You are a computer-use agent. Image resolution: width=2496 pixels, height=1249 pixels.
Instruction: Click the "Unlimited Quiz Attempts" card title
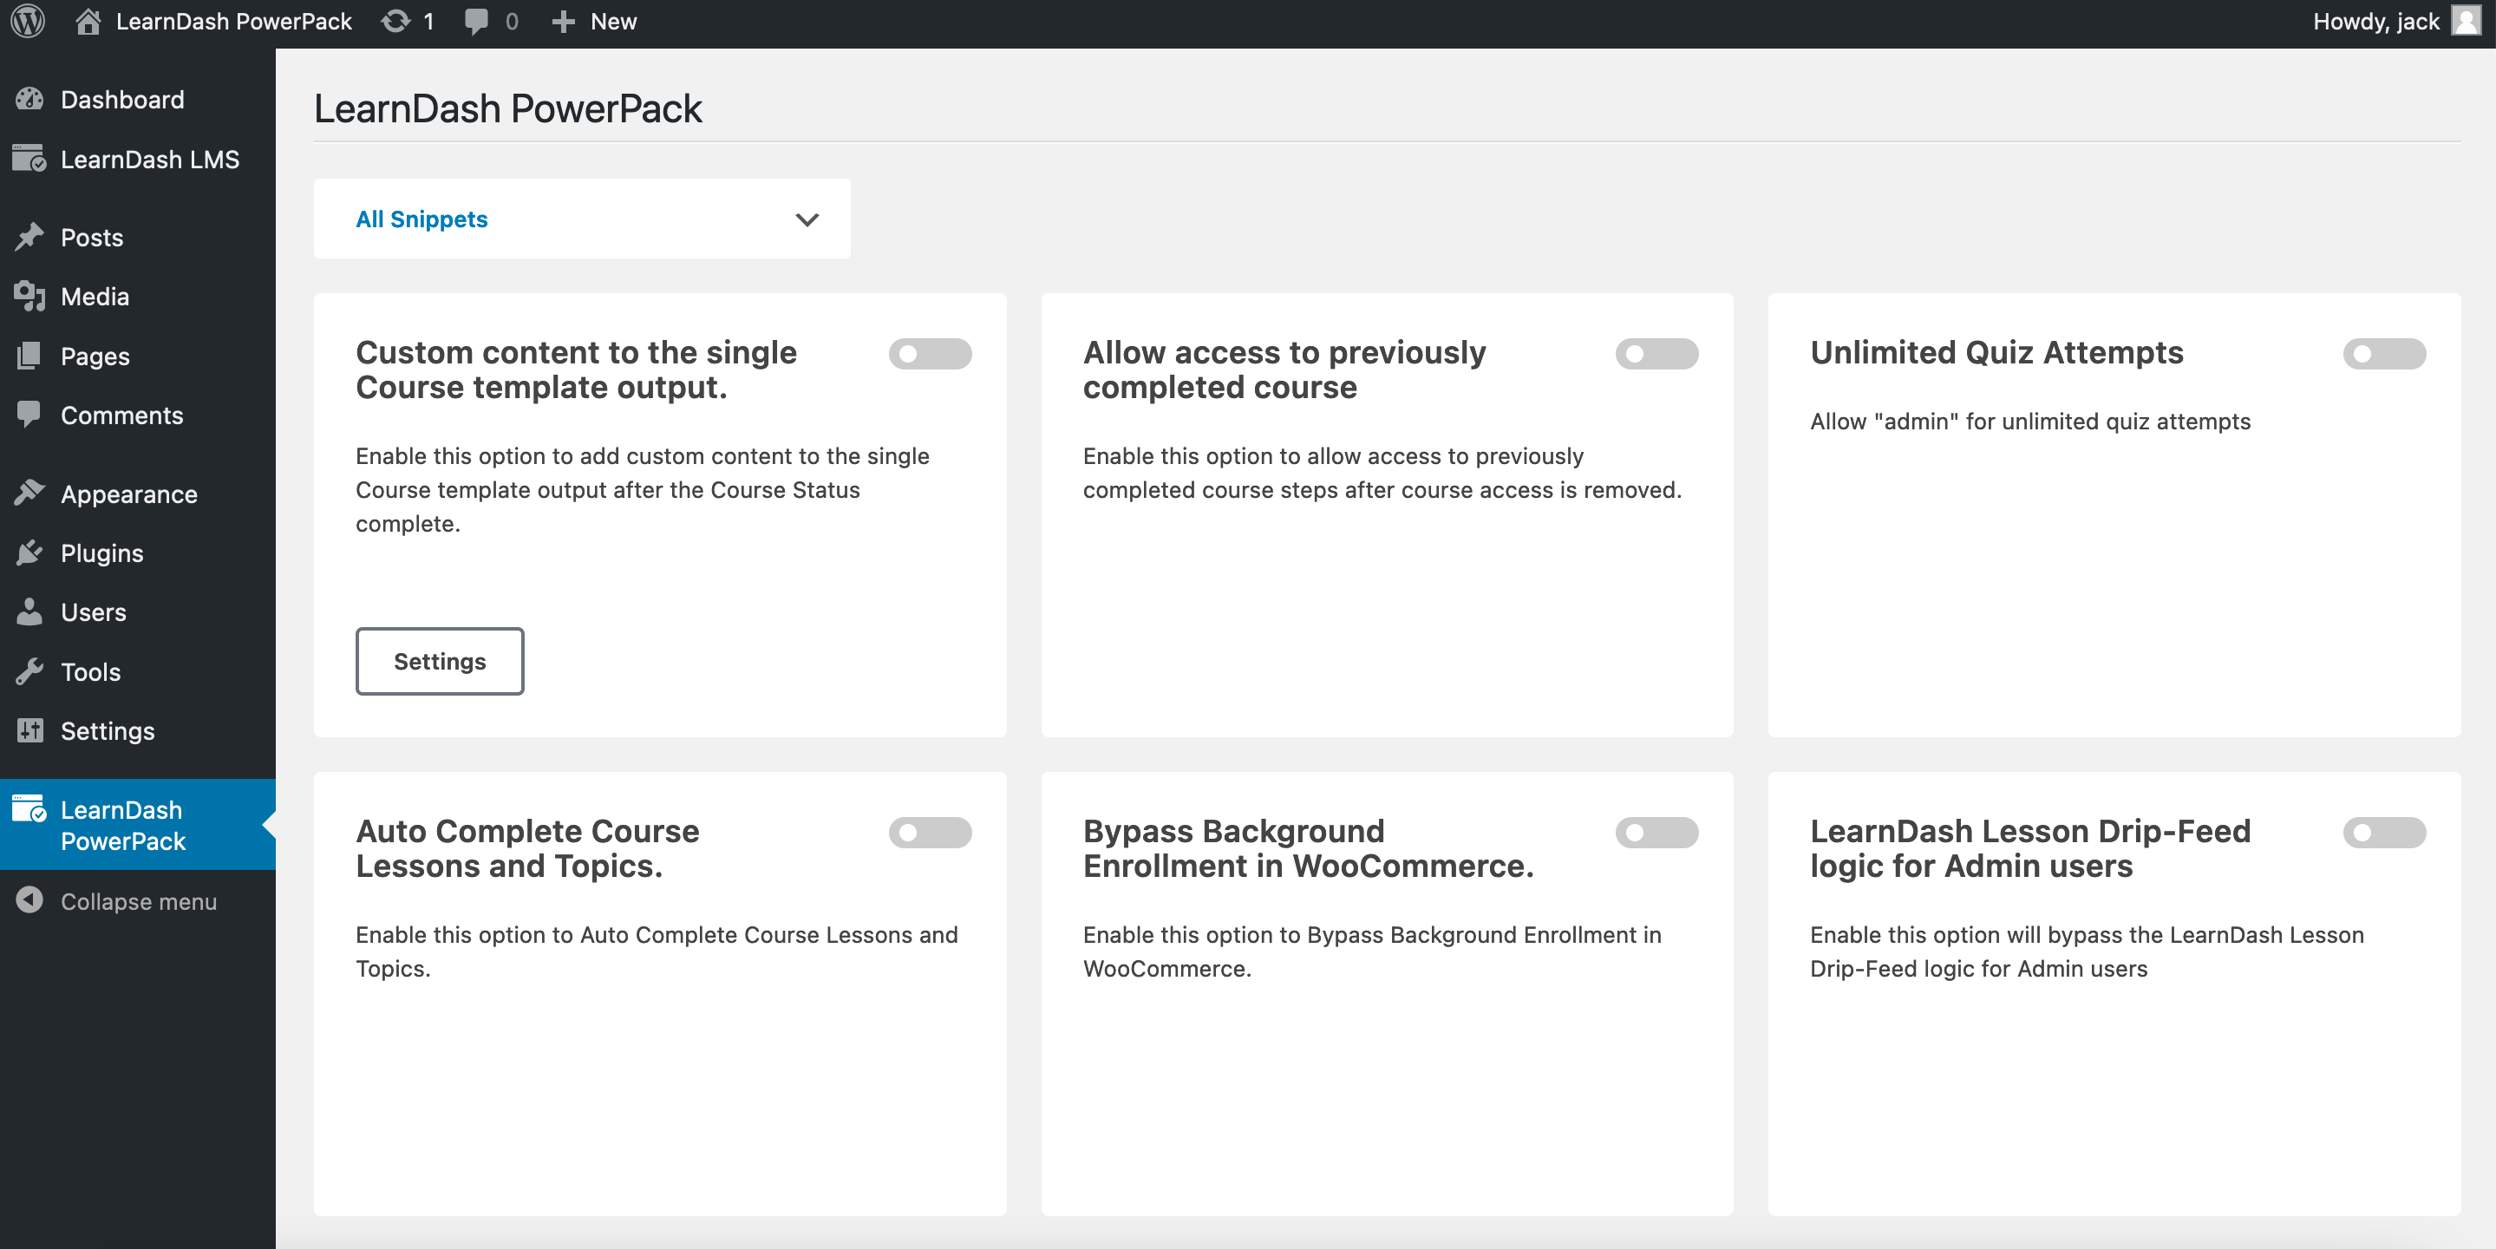click(x=1996, y=352)
